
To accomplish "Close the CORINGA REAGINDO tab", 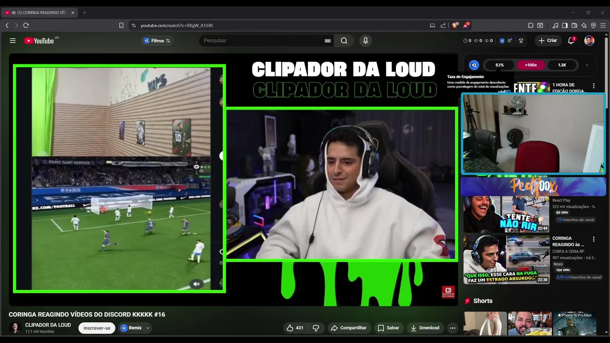I will [72, 12].
